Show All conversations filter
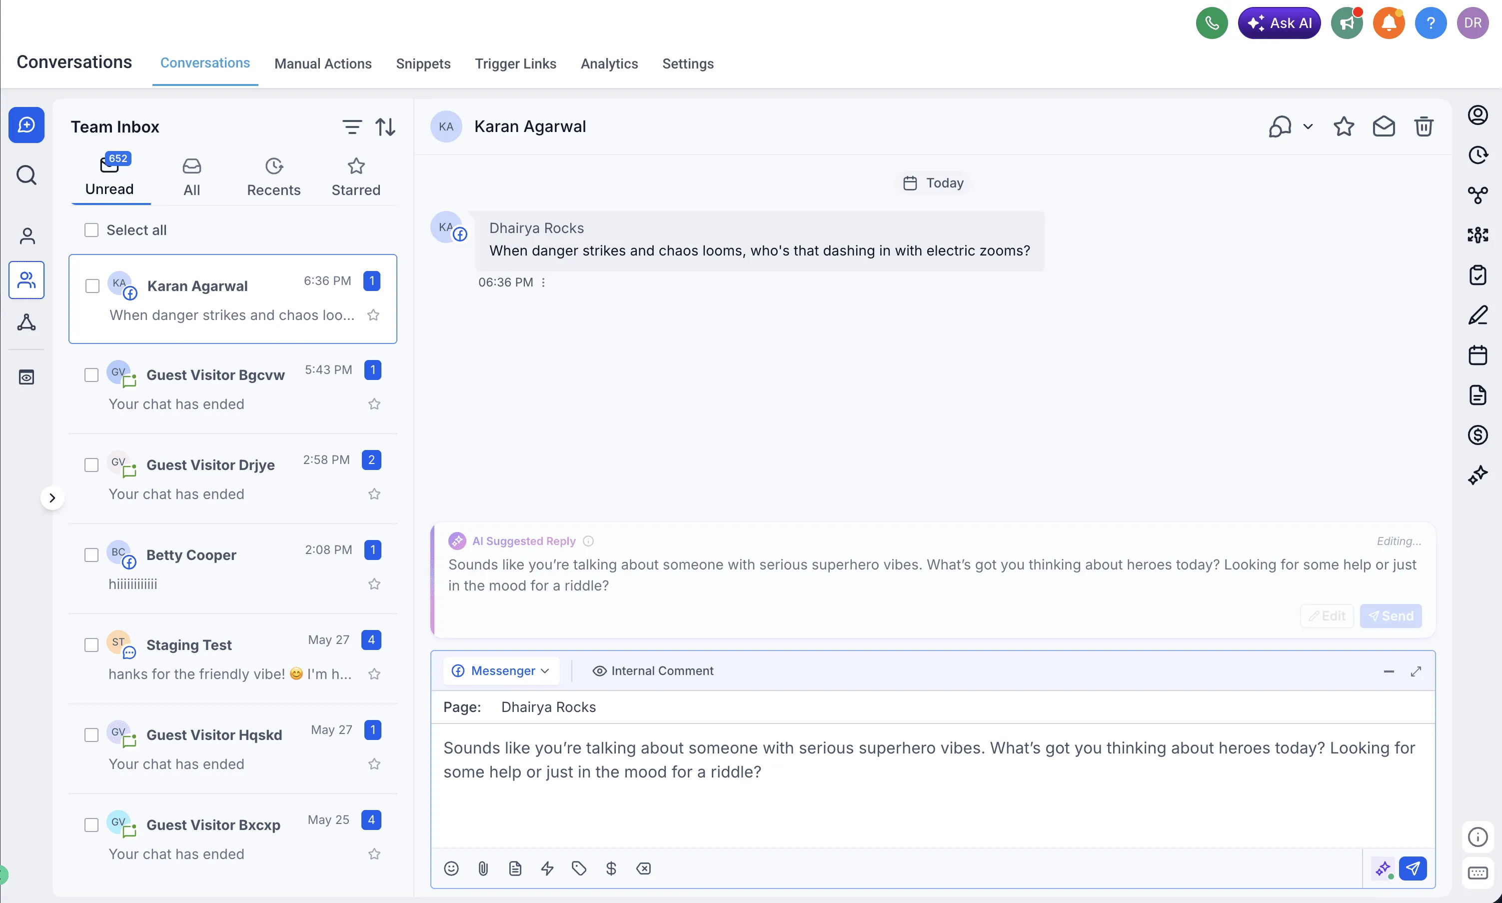The height and width of the screenshot is (903, 1502). click(191, 177)
